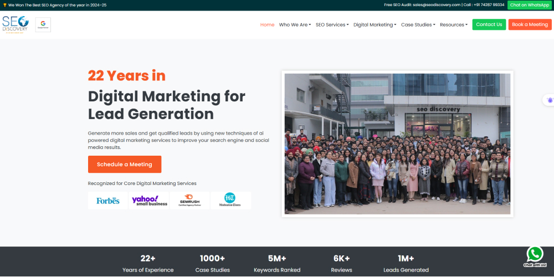Open the Resources navigation menu

coord(454,24)
